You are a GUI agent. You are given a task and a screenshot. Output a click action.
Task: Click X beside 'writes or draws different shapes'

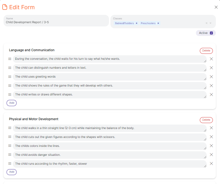[211, 95]
